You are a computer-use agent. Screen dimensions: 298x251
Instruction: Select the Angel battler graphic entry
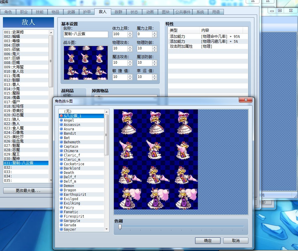[81, 120]
